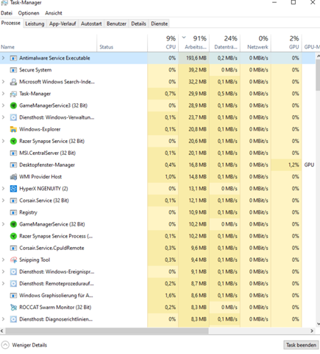Click the Windows-Explorer folder icon
The image size is (320, 354).
pos(13,129)
